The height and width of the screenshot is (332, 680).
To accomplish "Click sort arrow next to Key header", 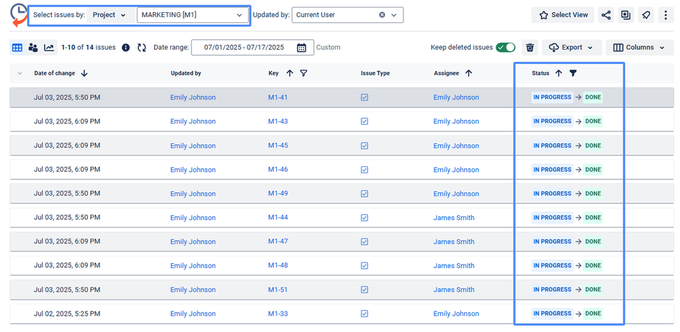I will pyautogui.click(x=290, y=74).
